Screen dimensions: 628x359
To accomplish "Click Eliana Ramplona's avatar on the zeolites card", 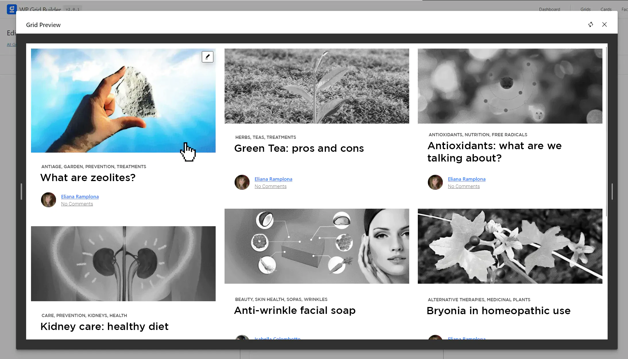I will (48, 199).
